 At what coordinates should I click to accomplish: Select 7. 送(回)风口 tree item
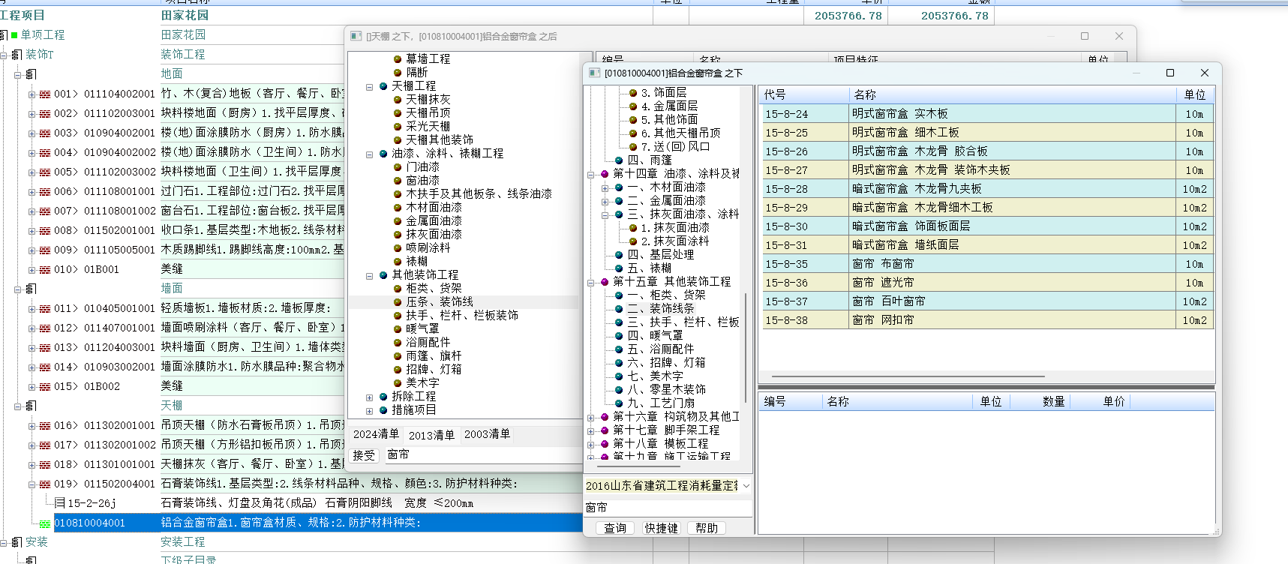coord(675,147)
